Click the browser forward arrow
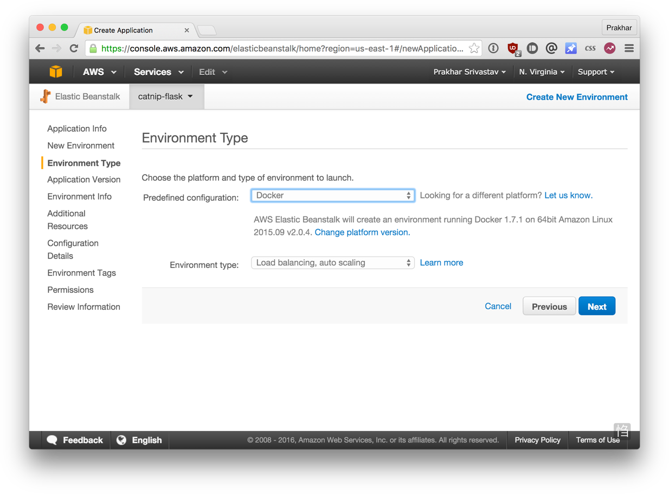 point(57,48)
